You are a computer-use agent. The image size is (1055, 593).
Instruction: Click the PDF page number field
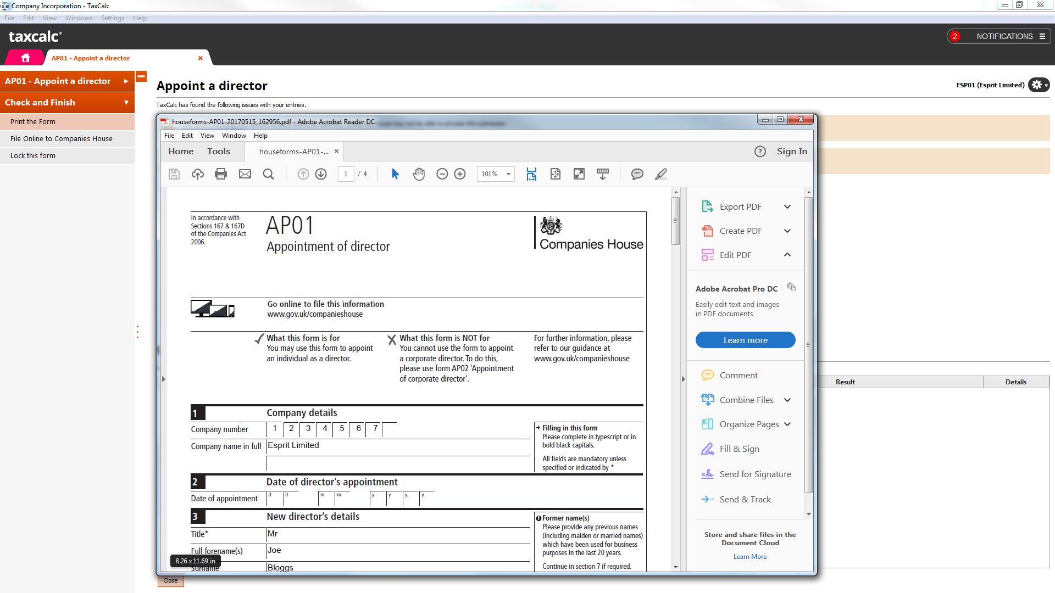tap(346, 174)
